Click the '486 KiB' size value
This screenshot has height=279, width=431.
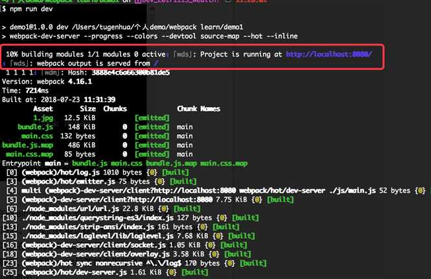pos(82,145)
